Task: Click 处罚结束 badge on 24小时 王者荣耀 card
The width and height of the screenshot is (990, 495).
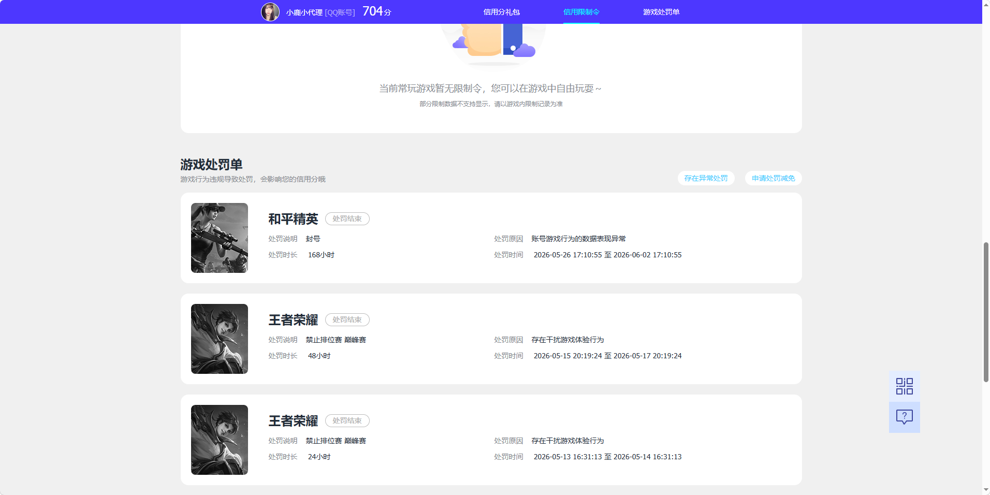Action: (347, 421)
